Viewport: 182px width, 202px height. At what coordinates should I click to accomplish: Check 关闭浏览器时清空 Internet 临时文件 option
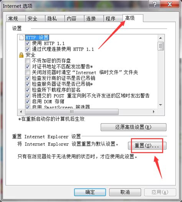click(28, 72)
